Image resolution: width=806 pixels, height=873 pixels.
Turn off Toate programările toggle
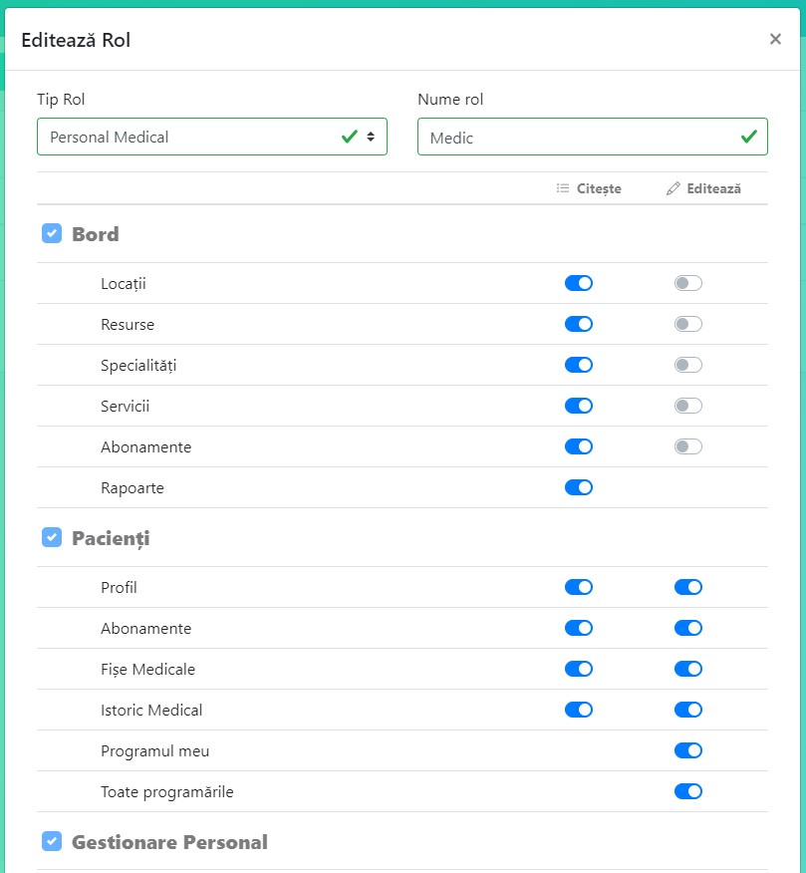(688, 791)
